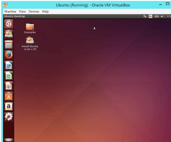Open the Devices menu
Image resolution: width=171 pixels, height=142 pixels.
[x=34, y=12]
